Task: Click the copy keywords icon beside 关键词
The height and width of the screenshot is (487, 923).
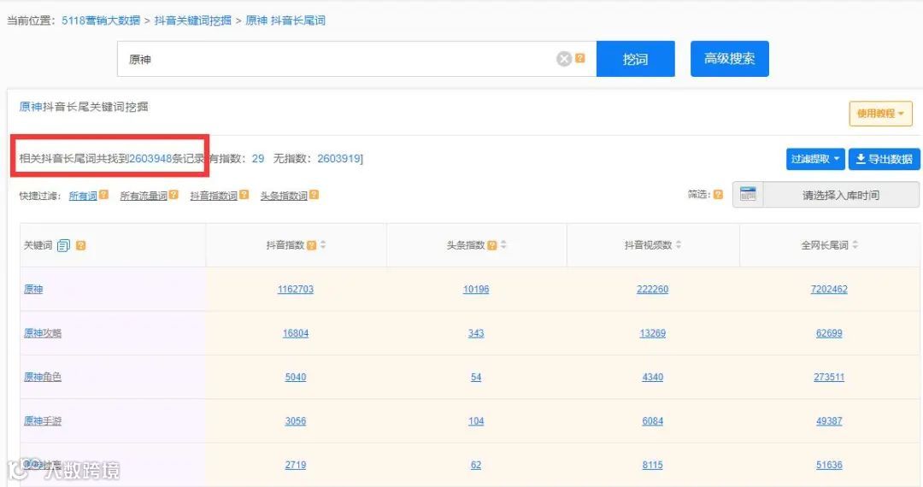Action: 63,245
